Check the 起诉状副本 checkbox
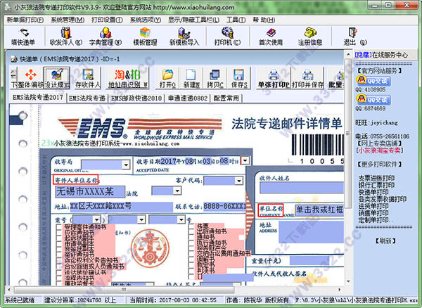The image size is (422, 308). (59, 239)
